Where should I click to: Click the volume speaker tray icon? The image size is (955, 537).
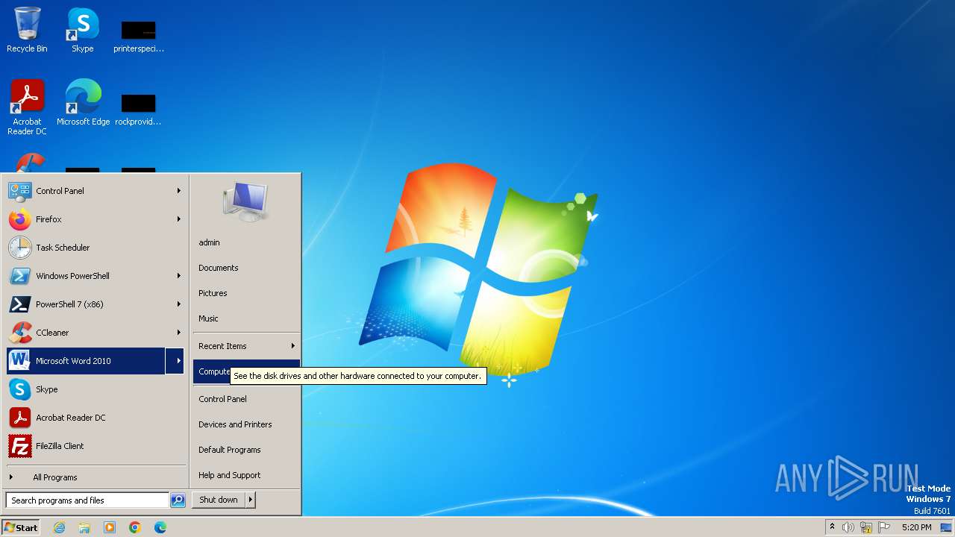click(x=848, y=527)
